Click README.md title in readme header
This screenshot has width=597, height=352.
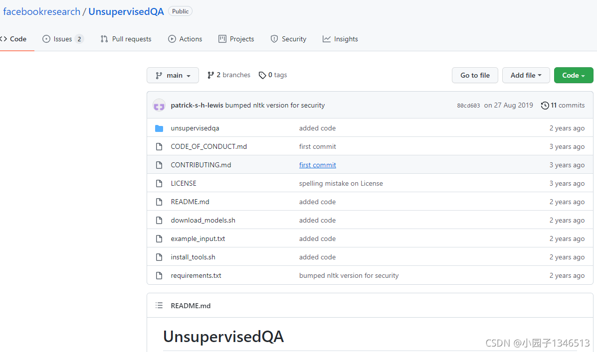click(x=191, y=306)
